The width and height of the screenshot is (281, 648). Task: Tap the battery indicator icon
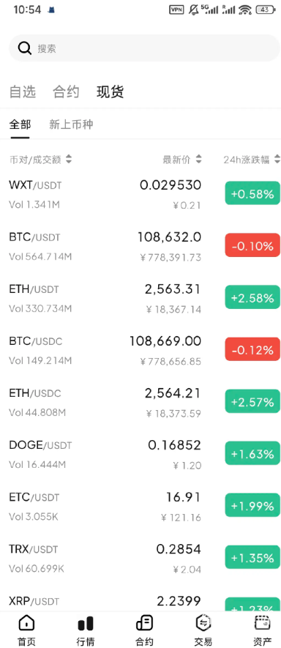265,10
